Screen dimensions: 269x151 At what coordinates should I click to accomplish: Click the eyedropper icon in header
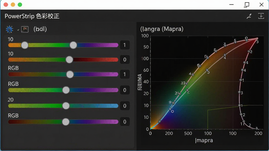(x=249, y=16)
